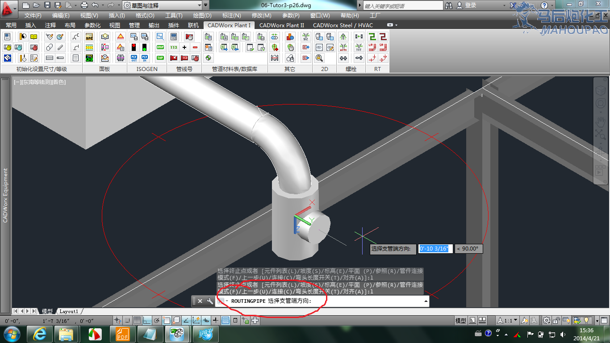The height and width of the screenshot is (343, 610).
Task: Click the PCF OUT icon in ISOGEN panel
Action: (134, 58)
